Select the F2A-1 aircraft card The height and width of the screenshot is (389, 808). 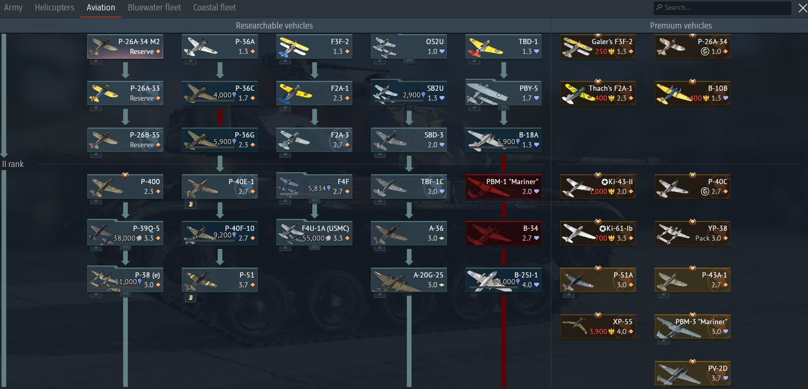point(314,93)
